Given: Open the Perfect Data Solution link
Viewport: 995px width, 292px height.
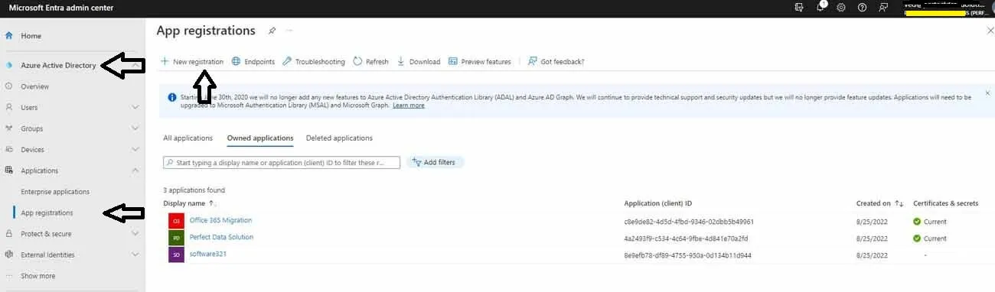Looking at the screenshot, I should 221,237.
